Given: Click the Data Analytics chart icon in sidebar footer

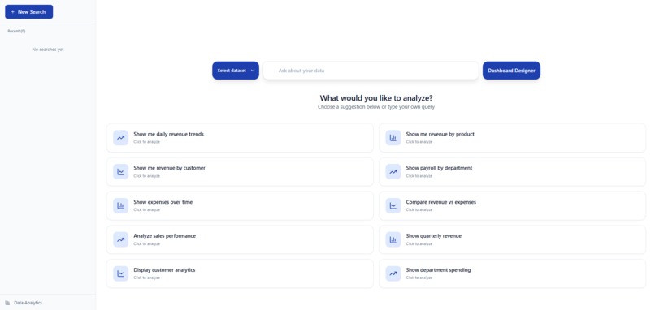Looking at the screenshot, I should click(x=7, y=303).
